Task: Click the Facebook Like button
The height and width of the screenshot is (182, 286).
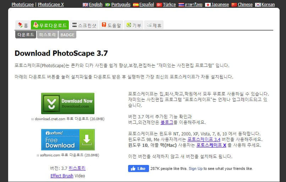Action: click(x=138, y=168)
